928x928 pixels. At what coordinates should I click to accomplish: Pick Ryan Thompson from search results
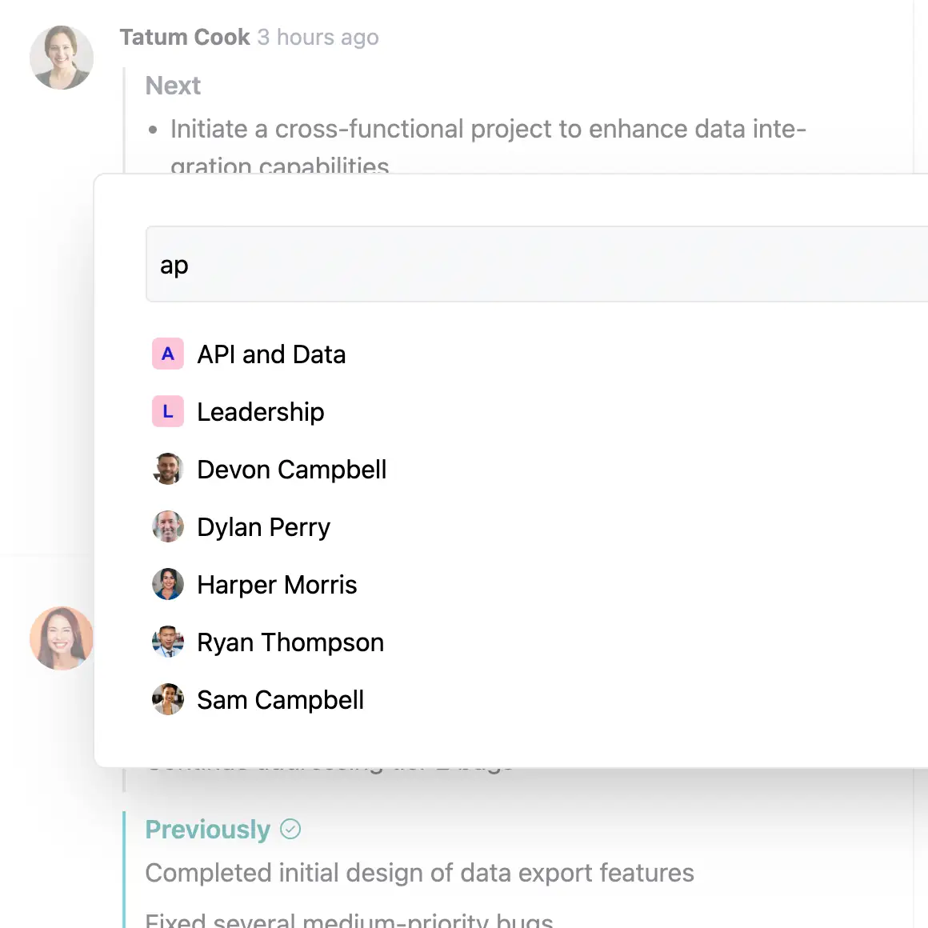(x=290, y=642)
